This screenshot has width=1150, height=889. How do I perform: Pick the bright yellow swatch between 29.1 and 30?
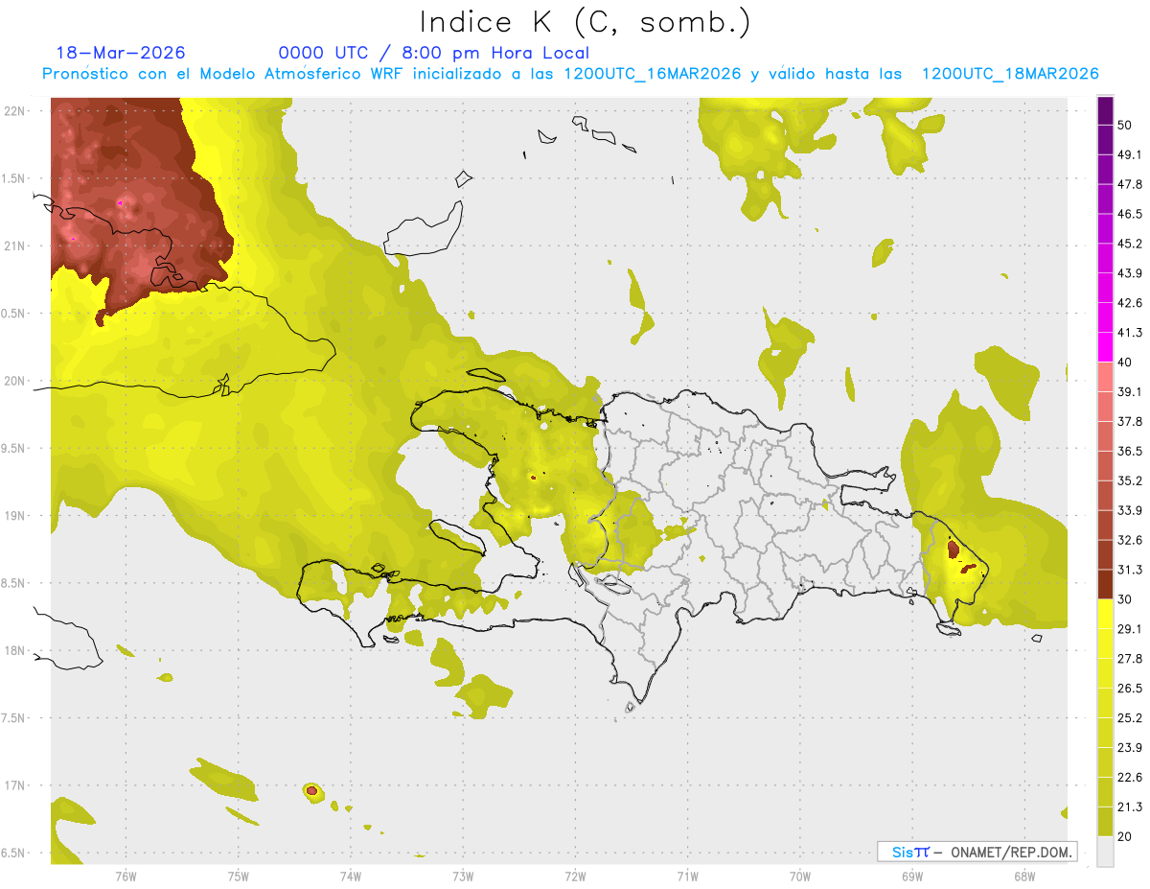(x=1105, y=615)
